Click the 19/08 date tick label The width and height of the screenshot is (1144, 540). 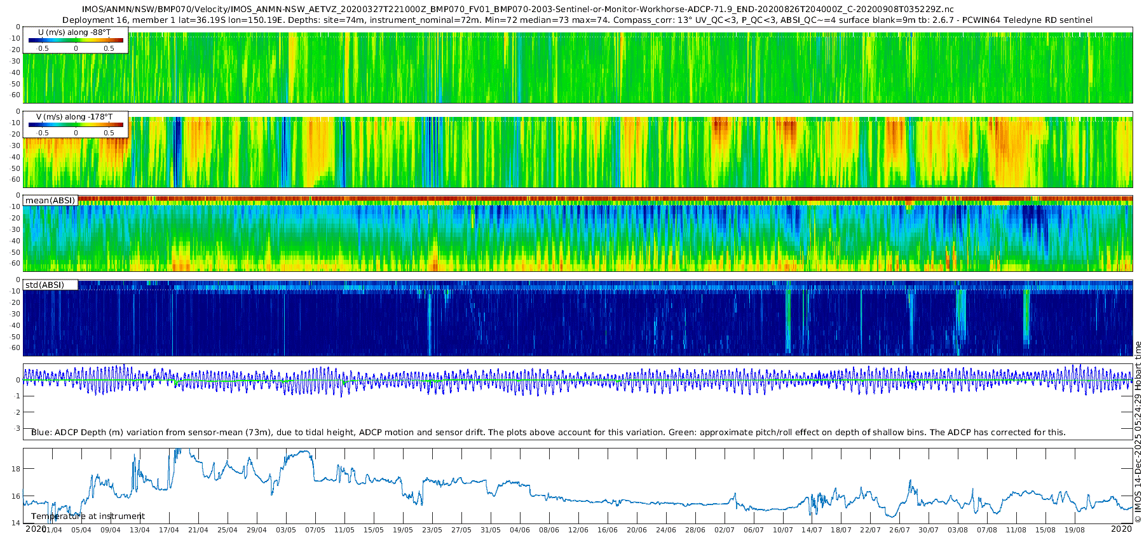tap(1075, 530)
